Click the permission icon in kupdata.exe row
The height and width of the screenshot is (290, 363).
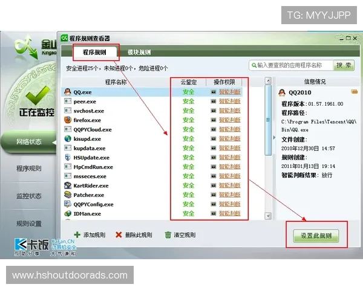[x=213, y=148]
